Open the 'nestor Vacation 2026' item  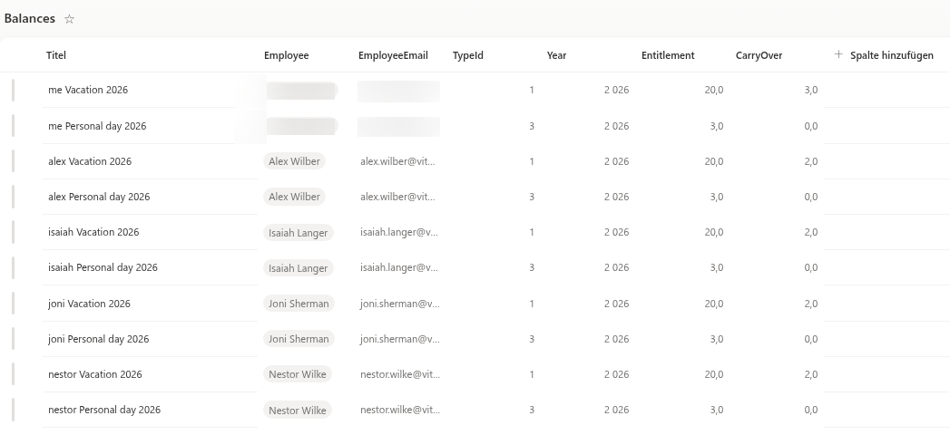coord(94,374)
